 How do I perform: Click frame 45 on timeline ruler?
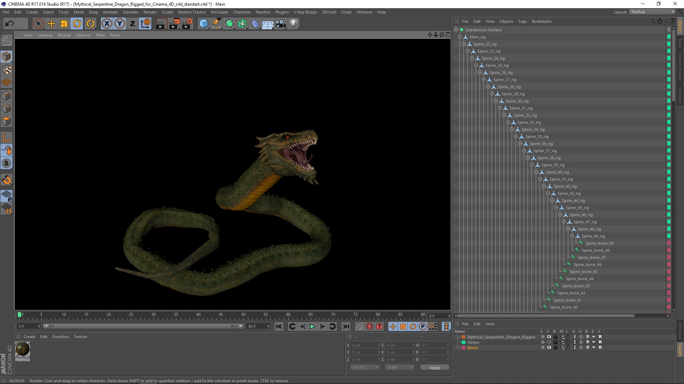coord(221,315)
